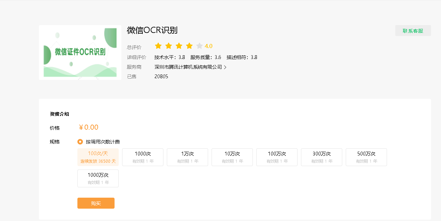
Task: Choose the 100次/天 package
Action: pyautogui.click(x=98, y=157)
